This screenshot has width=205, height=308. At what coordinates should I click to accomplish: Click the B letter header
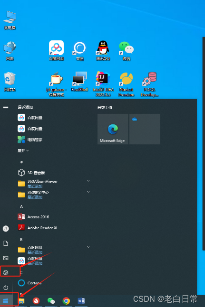tap(21, 240)
